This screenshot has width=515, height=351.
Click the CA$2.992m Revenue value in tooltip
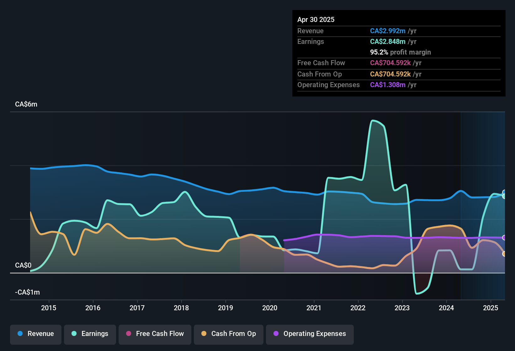pyautogui.click(x=388, y=31)
